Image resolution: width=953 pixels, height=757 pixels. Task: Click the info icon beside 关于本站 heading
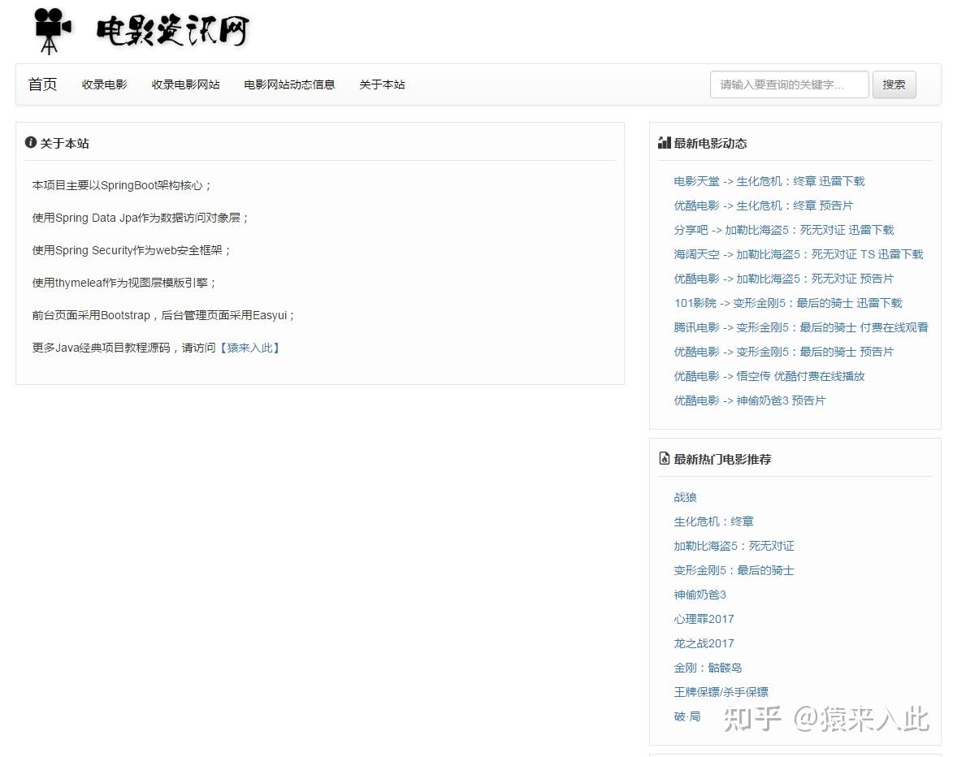pos(30,142)
